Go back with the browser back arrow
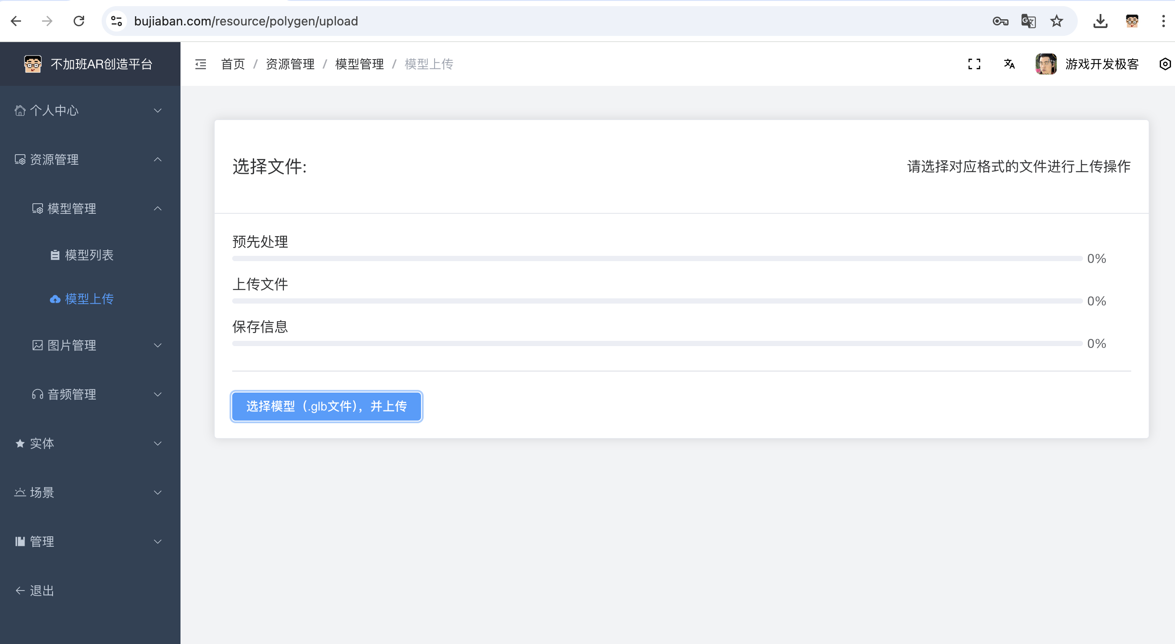1175x644 pixels. click(x=16, y=21)
